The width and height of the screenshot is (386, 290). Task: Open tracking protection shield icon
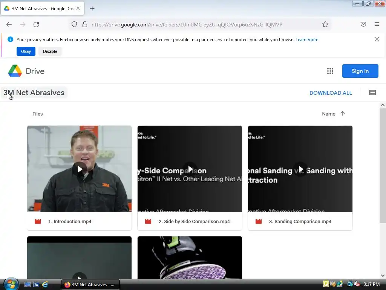[74, 24]
